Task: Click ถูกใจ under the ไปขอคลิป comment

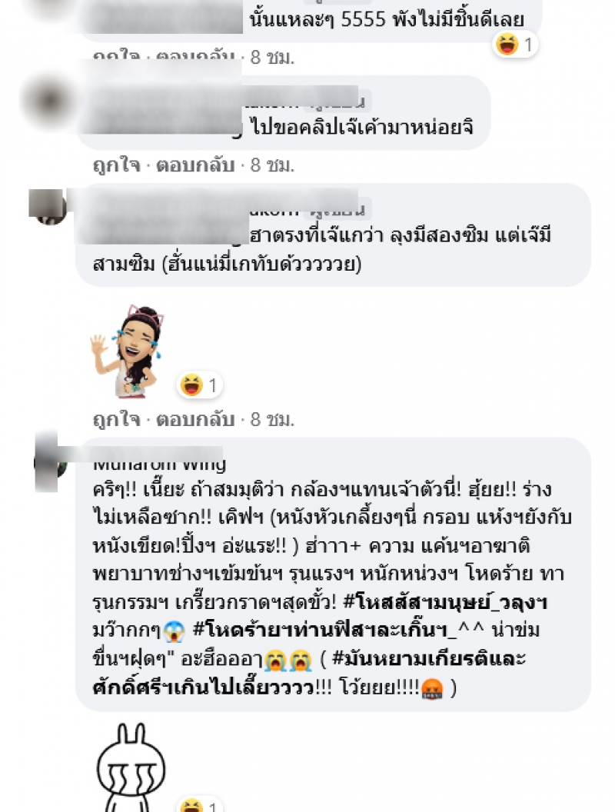Action: (117, 165)
